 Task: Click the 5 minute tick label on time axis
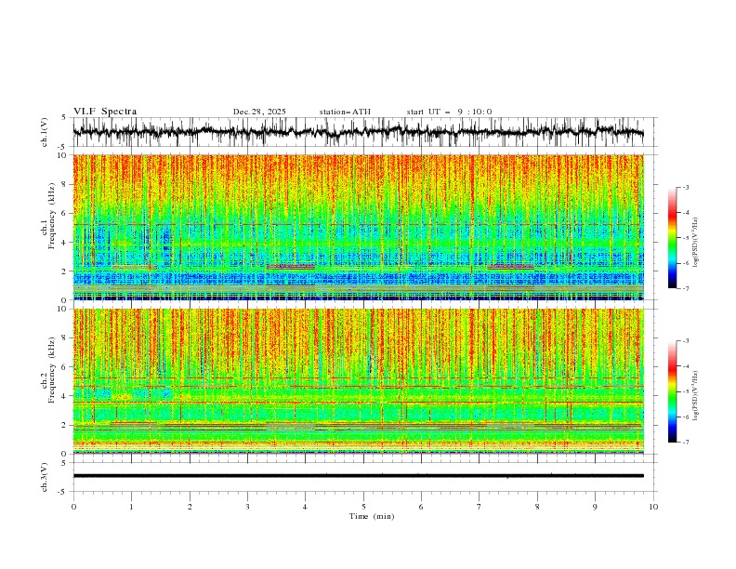pos(363,507)
